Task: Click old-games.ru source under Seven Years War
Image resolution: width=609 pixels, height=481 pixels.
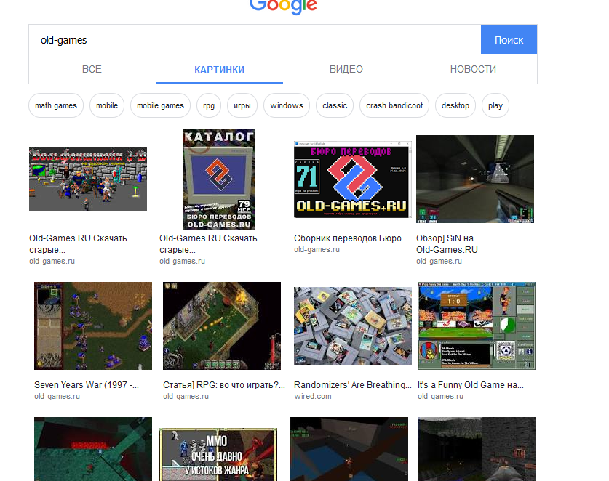Action: [x=57, y=396]
